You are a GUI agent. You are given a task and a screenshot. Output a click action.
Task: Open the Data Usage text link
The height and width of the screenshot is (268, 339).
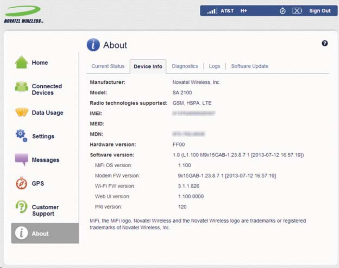47,113
